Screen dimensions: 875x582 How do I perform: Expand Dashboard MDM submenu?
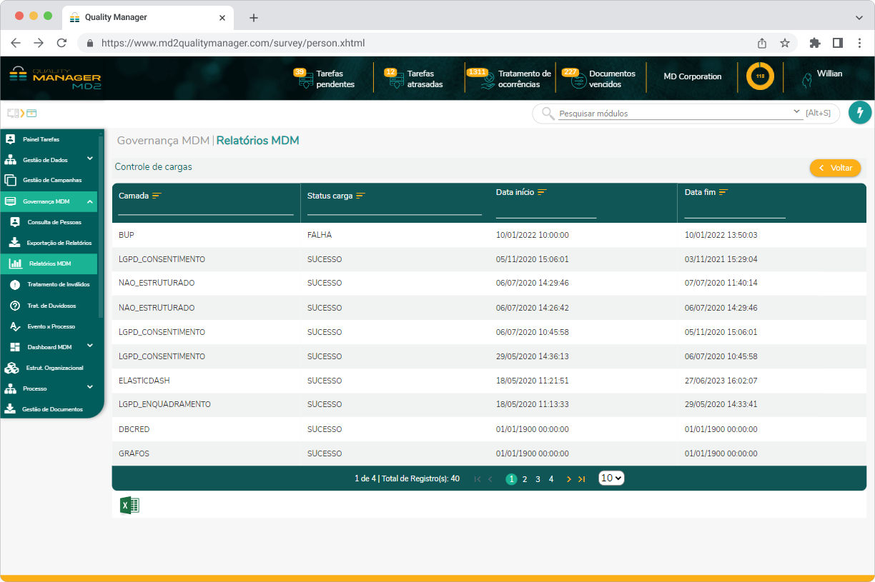click(x=90, y=346)
